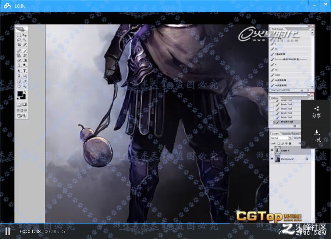Switch to Quick Mask mode
The image size is (331, 239).
[x=25, y=104]
